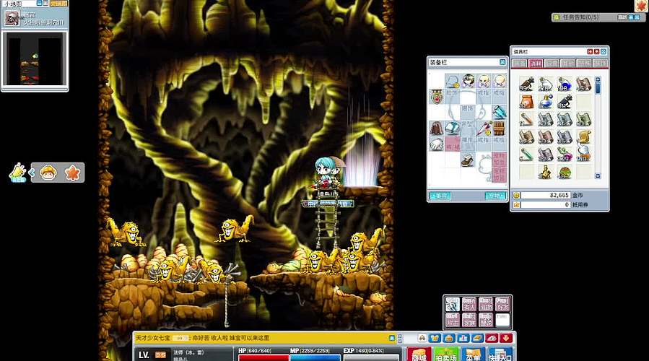The height and width of the screenshot is (361, 649).
Task: Click the inventory scrollbar thumb
Action: (x=598, y=88)
